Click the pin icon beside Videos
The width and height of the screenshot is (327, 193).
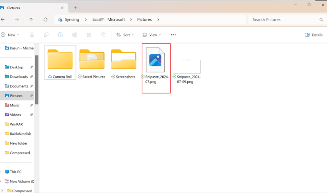click(x=32, y=115)
